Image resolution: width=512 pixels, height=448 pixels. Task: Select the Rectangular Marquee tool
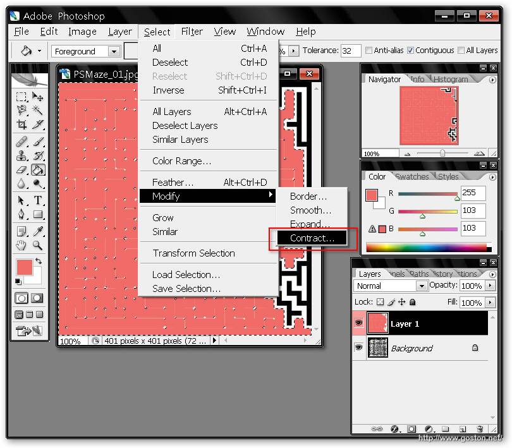tap(21, 97)
